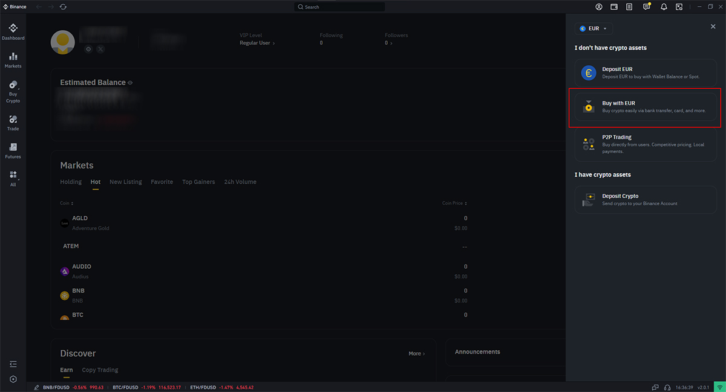Image resolution: width=726 pixels, height=392 pixels.
Task: Choose Deposit Crypto option
Action: [x=646, y=200]
